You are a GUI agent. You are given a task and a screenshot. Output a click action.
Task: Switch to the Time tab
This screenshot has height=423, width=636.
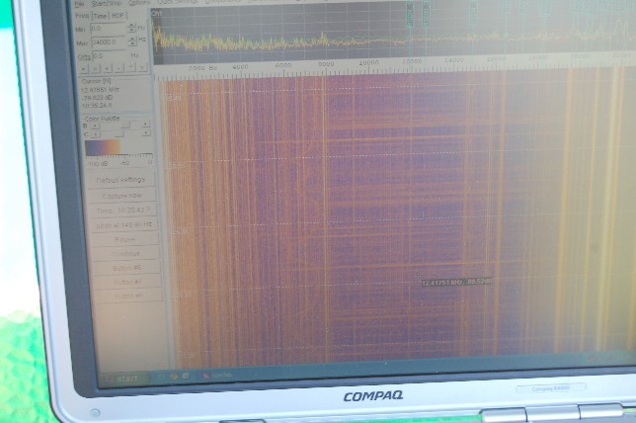[x=100, y=16]
